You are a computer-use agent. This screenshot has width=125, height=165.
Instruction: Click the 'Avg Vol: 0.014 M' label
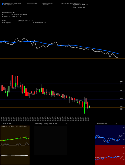coord(80,4)
